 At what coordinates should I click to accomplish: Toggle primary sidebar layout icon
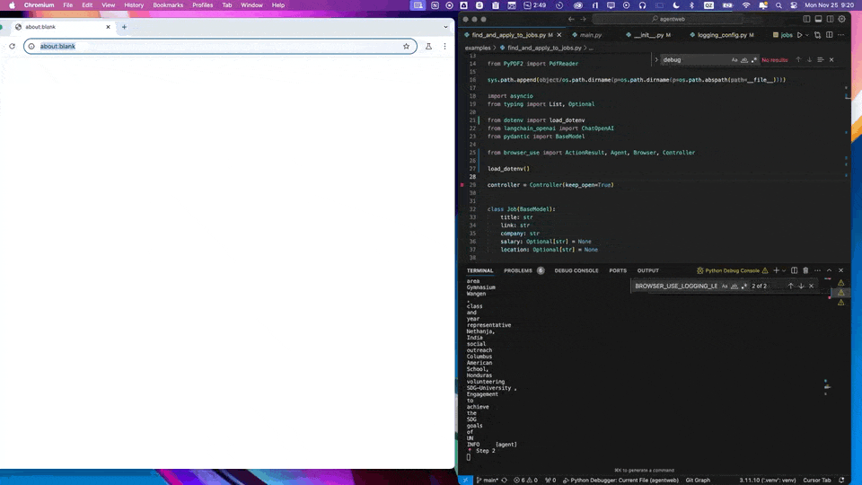coord(806,19)
